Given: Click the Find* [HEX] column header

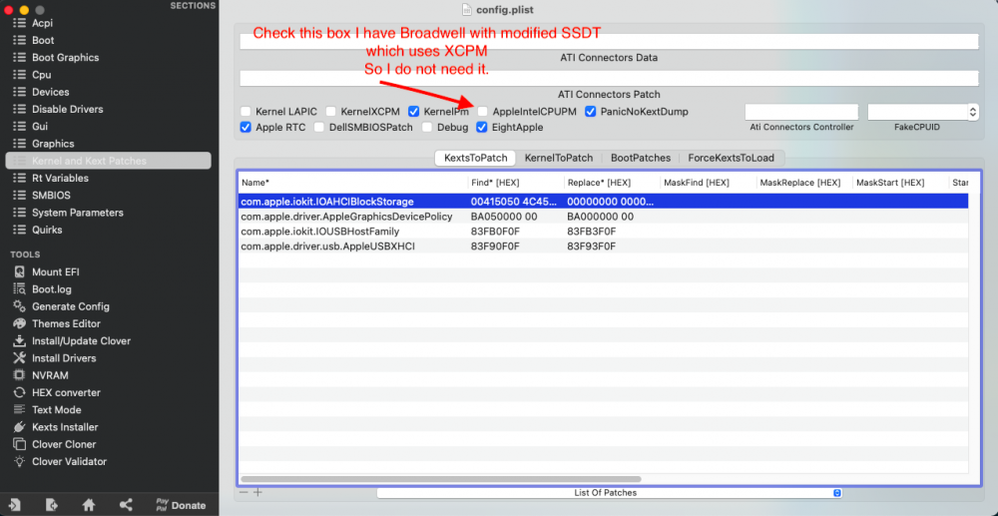Looking at the screenshot, I should point(516,183).
